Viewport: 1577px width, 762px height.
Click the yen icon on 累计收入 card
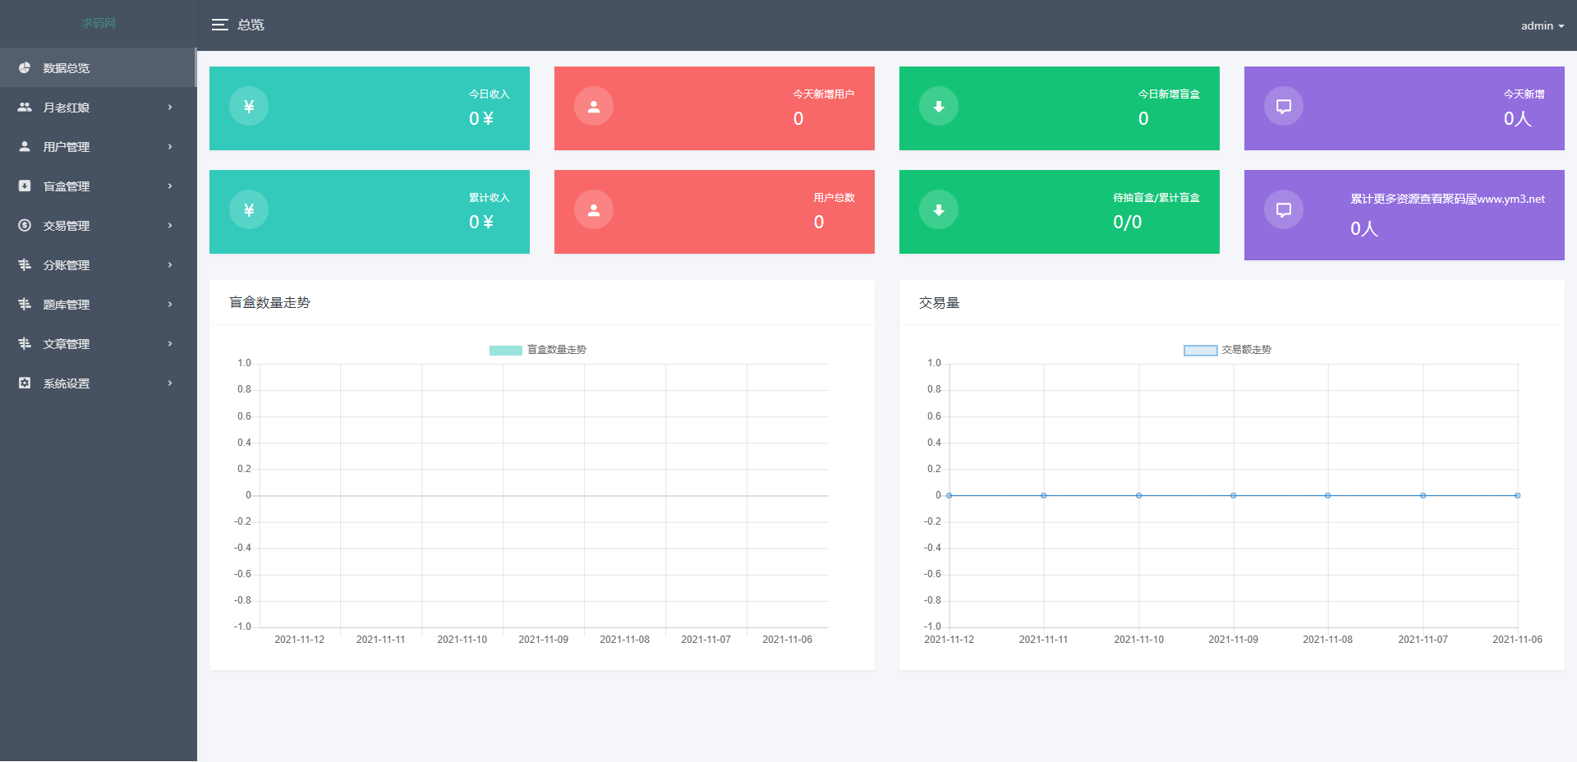(249, 210)
